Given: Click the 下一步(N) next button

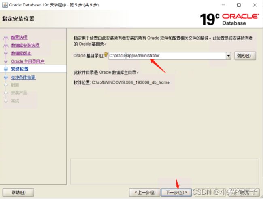Looking at the screenshot, I should point(176,192).
